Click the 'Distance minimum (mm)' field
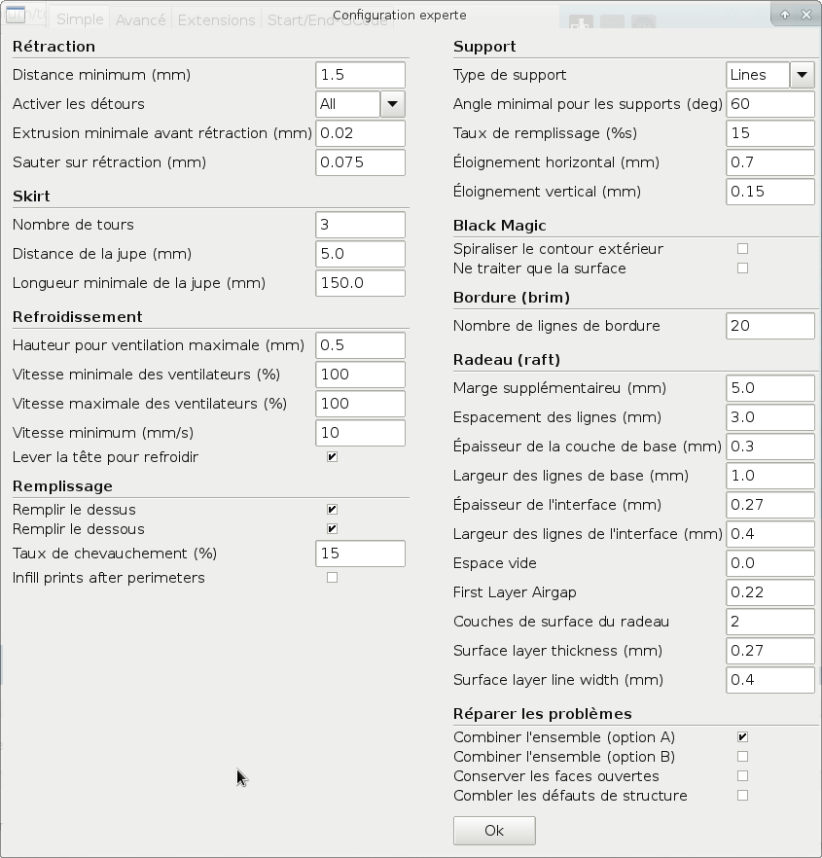Viewport: 822px width, 858px height. pos(361,75)
